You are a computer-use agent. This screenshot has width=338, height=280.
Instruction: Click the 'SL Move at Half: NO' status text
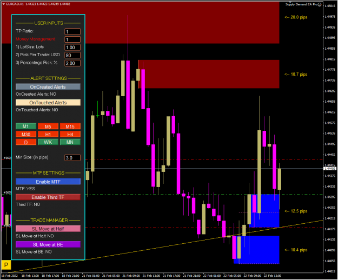click(x=35, y=236)
